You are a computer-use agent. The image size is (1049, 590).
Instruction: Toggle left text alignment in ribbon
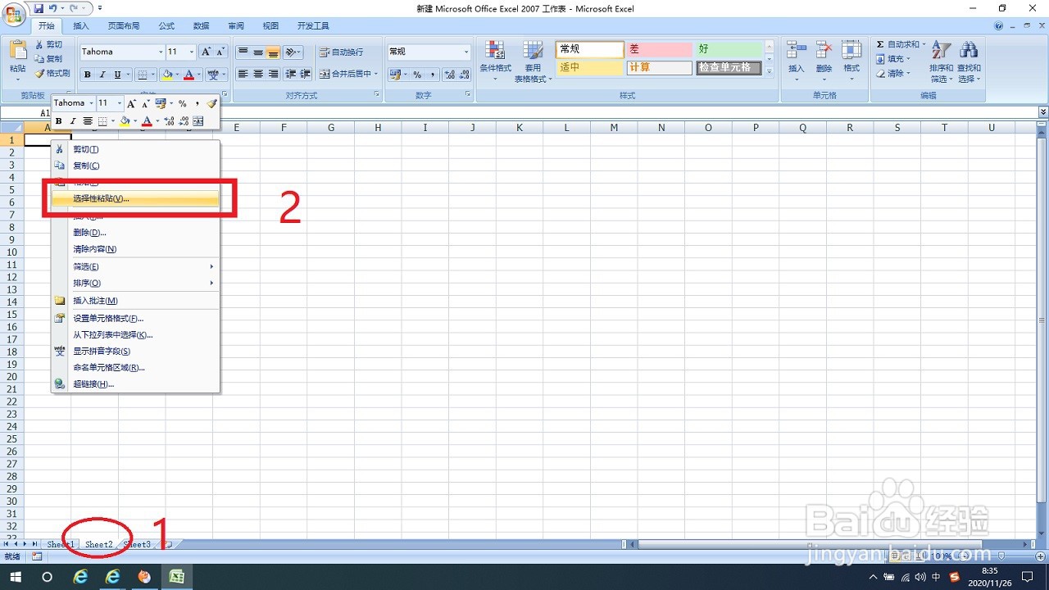(243, 74)
